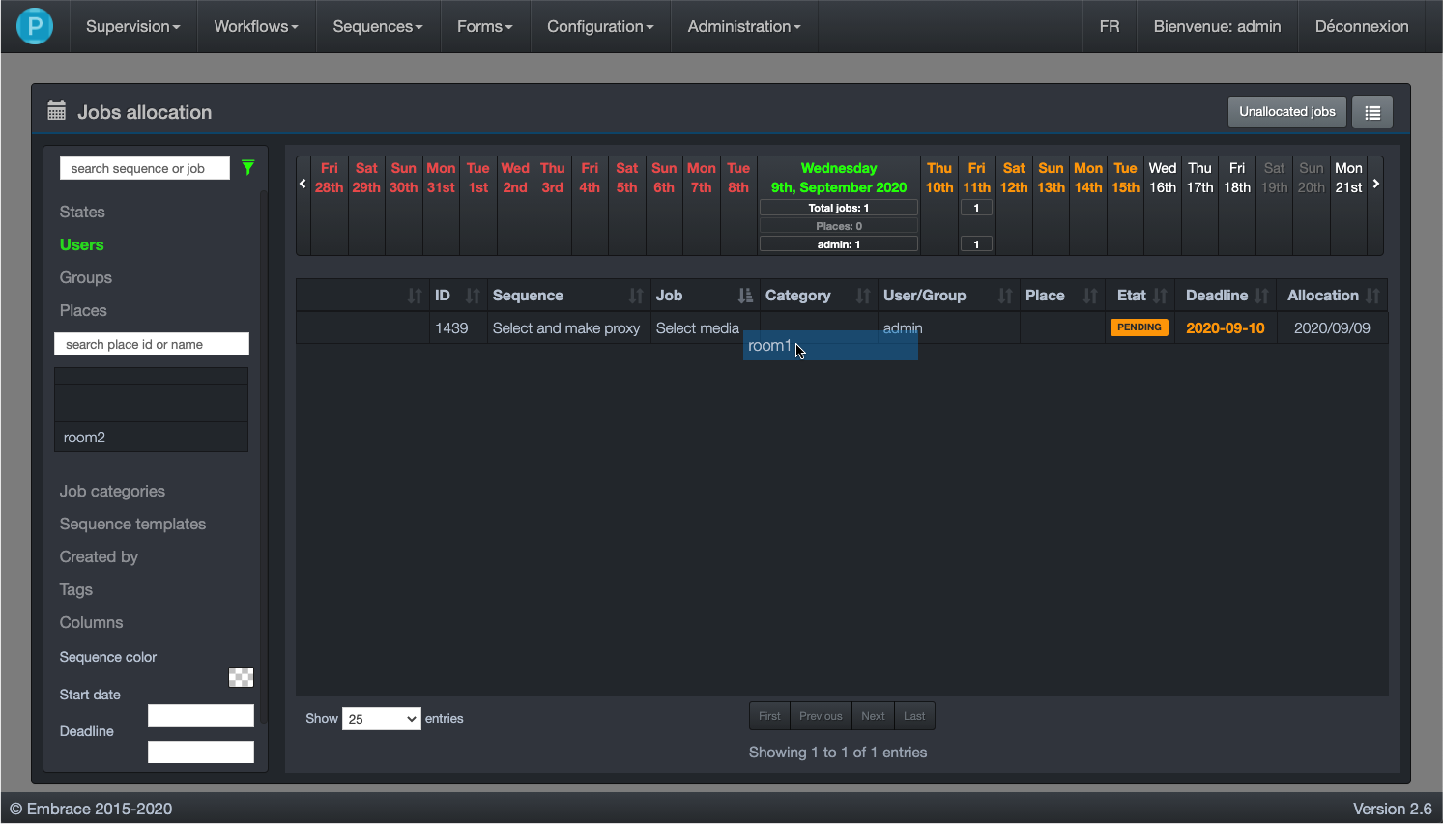1443x824 pixels.
Task: Go to next dates with right arrow
Action: pyautogui.click(x=1376, y=184)
